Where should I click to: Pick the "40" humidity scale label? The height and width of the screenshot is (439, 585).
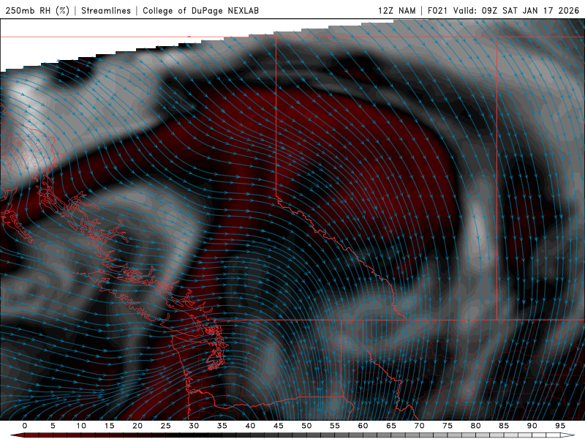[250, 426]
